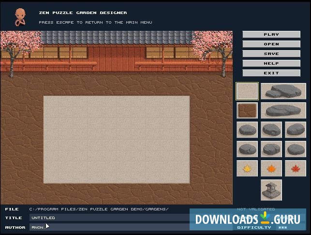Select the sand tile in palette
This screenshot has height=235, width=311.
[x=247, y=91]
